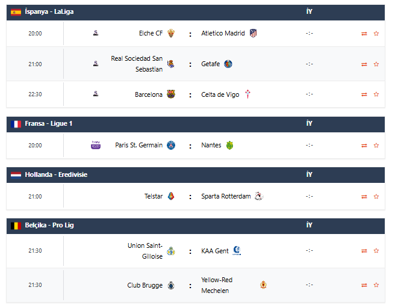The width and height of the screenshot is (401, 305).
Task: Click the compare arrows for Telstar match
Action: tap(364, 196)
